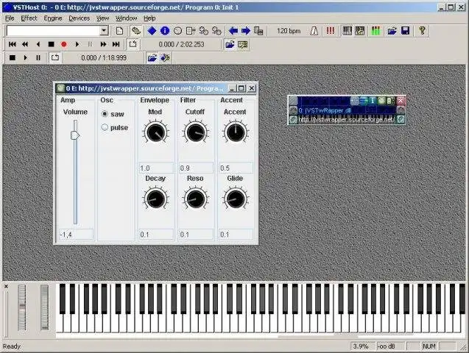Toggle loop in the 2:02.253 player row
This screenshot has width=469, height=353.
click(x=133, y=44)
